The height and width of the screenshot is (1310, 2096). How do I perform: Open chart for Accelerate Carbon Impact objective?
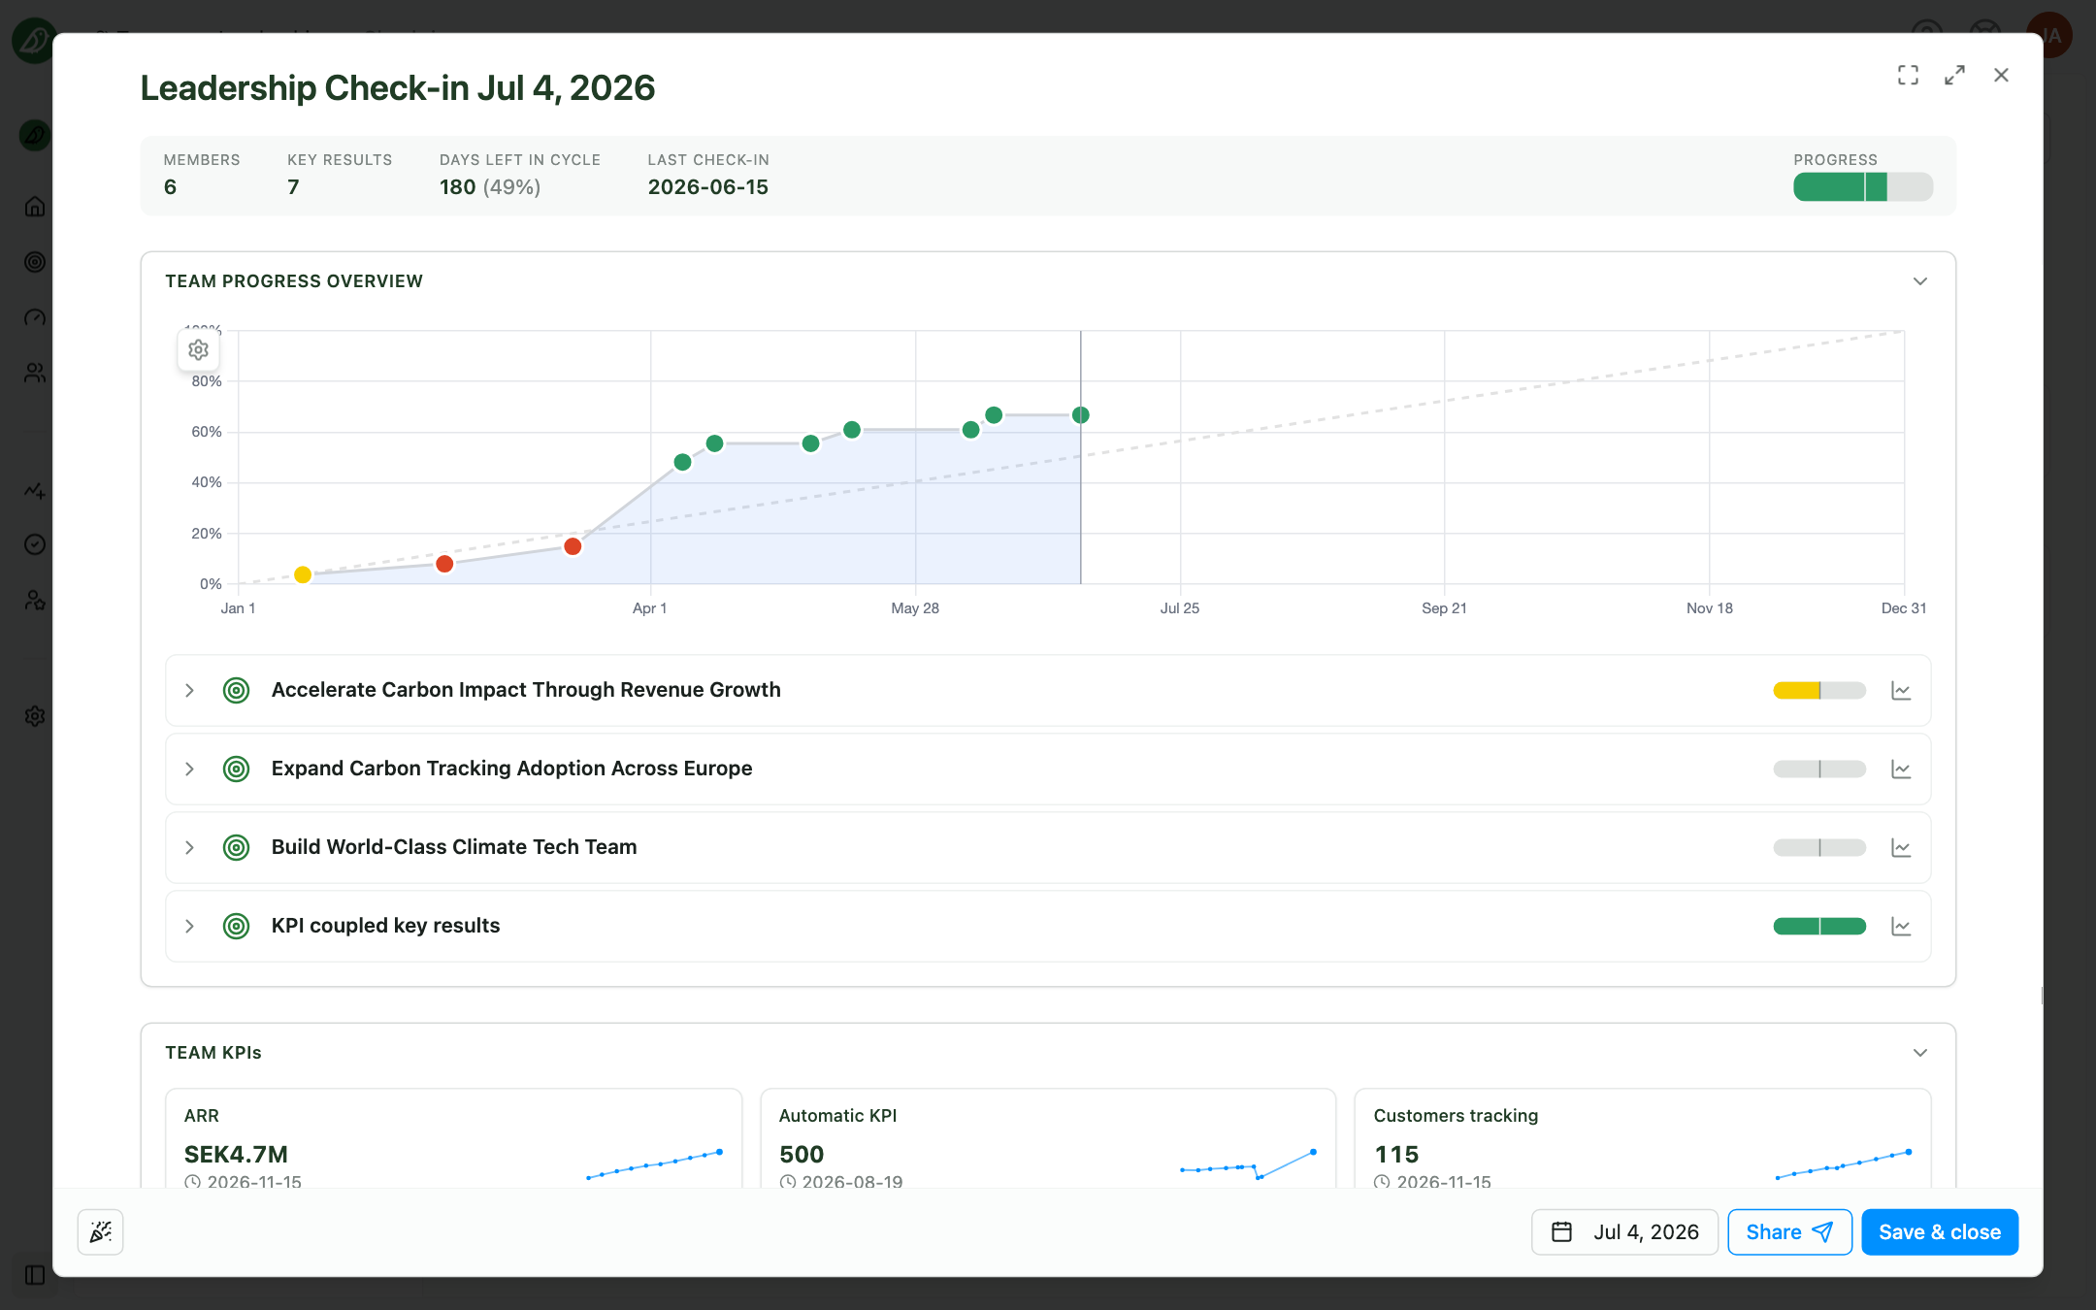[x=1901, y=691]
